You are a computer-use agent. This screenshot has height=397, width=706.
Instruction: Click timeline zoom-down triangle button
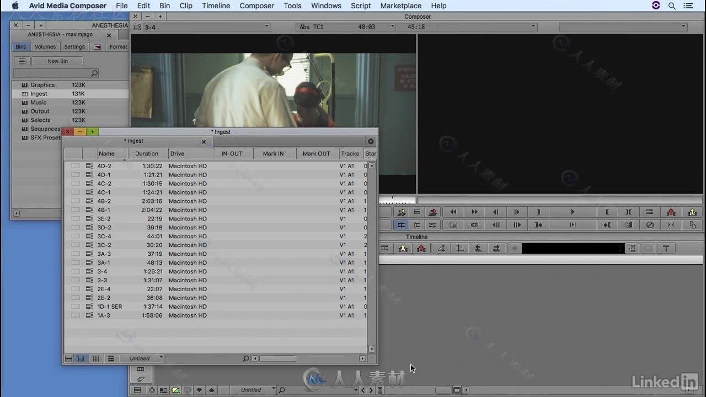[x=199, y=390]
